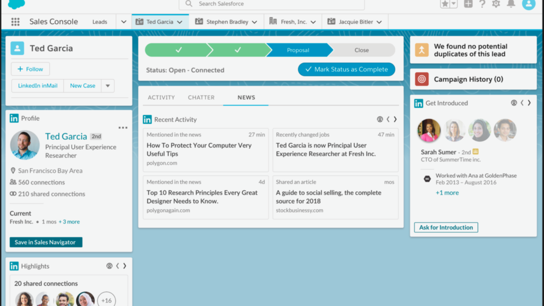Open the Leads navigation dropdown chevron

[x=123, y=22]
